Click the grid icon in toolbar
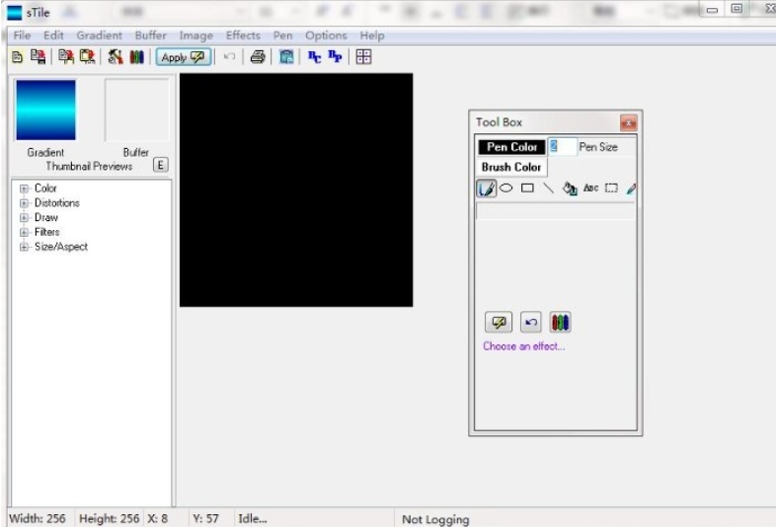This screenshot has height=527, width=776. (363, 57)
